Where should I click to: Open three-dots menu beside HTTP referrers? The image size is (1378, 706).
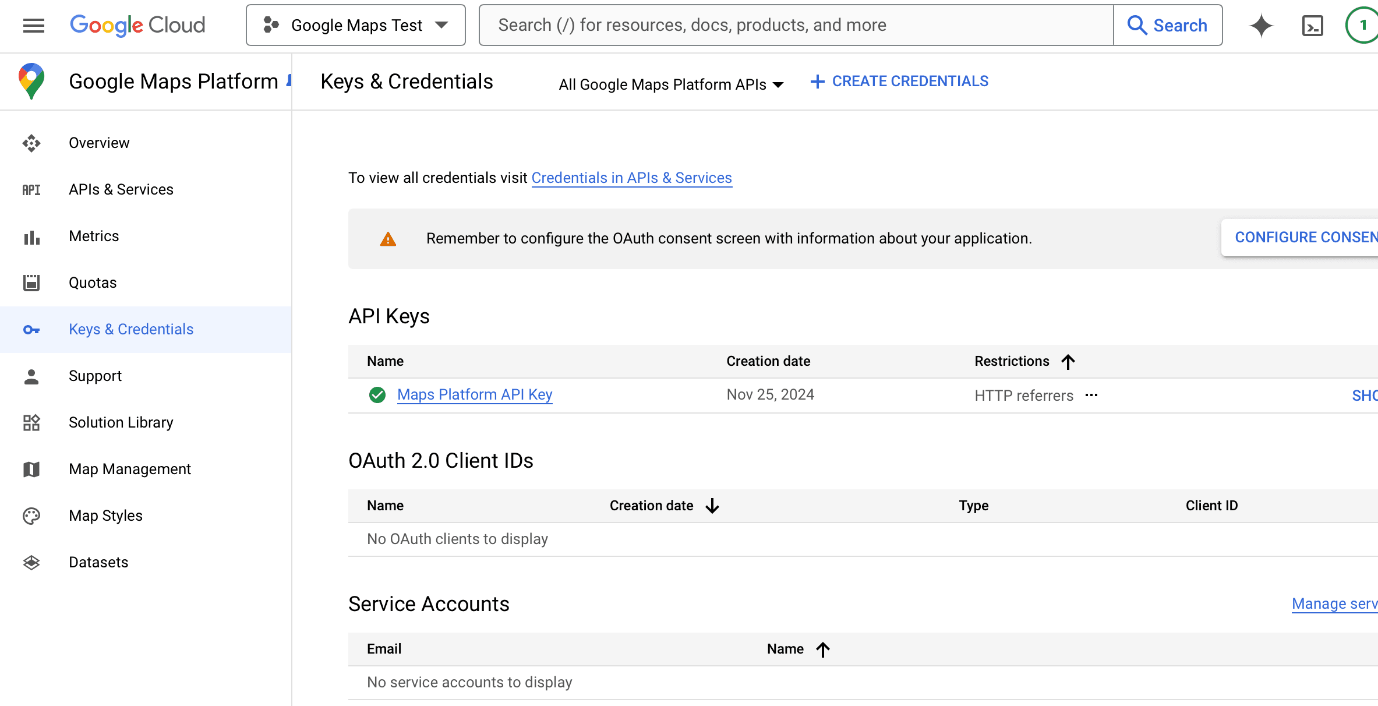coord(1091,395)
